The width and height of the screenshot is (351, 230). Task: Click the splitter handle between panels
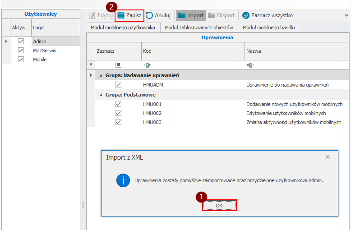tap(83, 205)
